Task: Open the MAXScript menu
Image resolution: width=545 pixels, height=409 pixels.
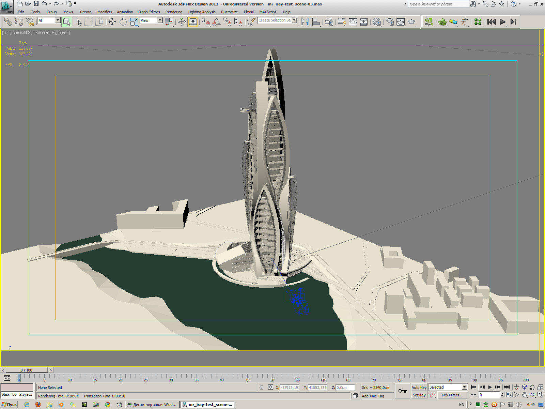Action: (x=268, y=12)
